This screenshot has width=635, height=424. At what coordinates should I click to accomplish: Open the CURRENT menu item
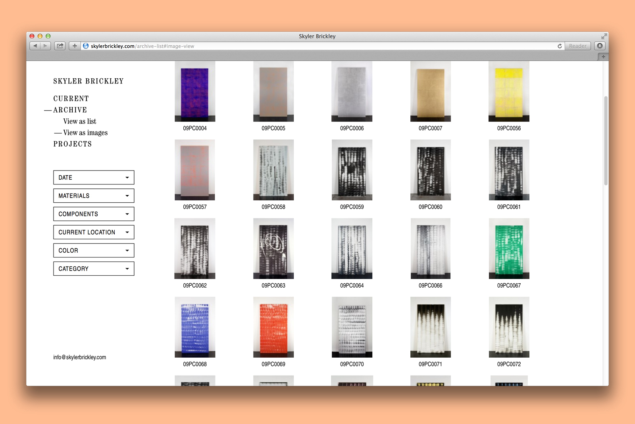click(x=71, y=99)
